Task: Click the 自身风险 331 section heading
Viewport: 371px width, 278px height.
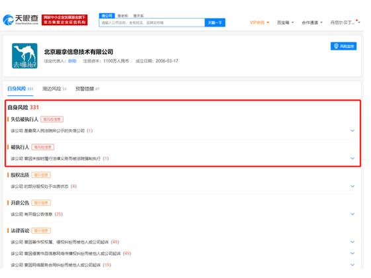Action: 23,107
